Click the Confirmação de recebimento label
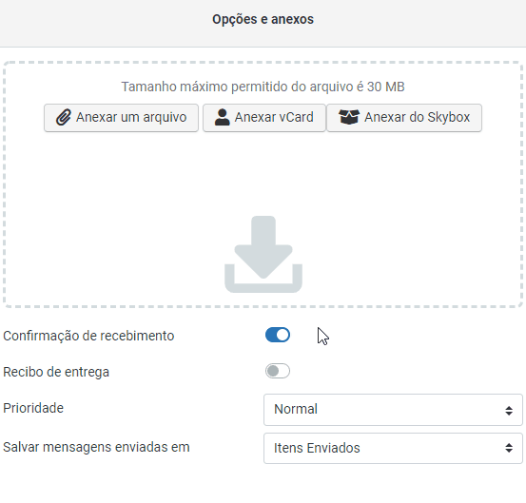The width and height of the screenshot is (526, 503). pyautogui.click(x=88, y=336)
